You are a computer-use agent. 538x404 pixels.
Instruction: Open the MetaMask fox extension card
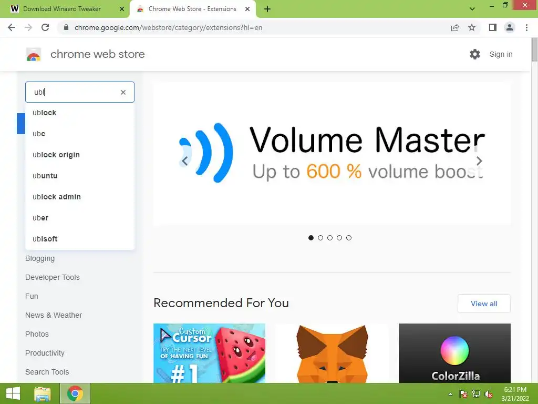(x=332, y=353)
